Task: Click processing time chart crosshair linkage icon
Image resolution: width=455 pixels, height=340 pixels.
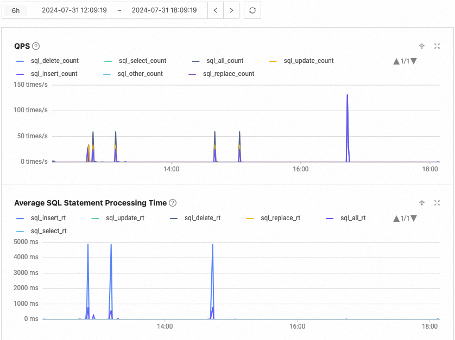Action: click(422, 203)
